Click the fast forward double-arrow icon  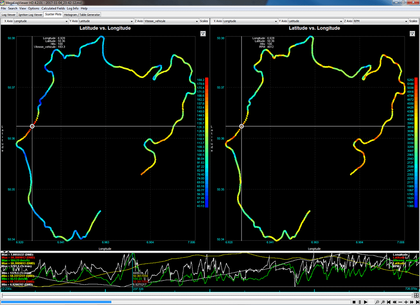412,302
